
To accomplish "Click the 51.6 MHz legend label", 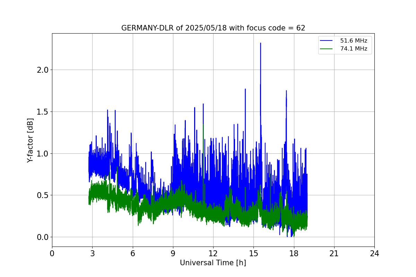I will coord(354,41).
